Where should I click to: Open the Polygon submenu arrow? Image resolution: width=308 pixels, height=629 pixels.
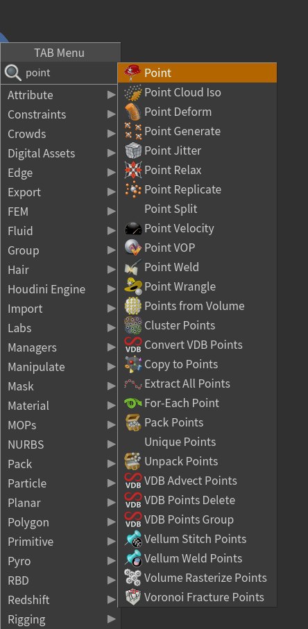pos(111,522)
